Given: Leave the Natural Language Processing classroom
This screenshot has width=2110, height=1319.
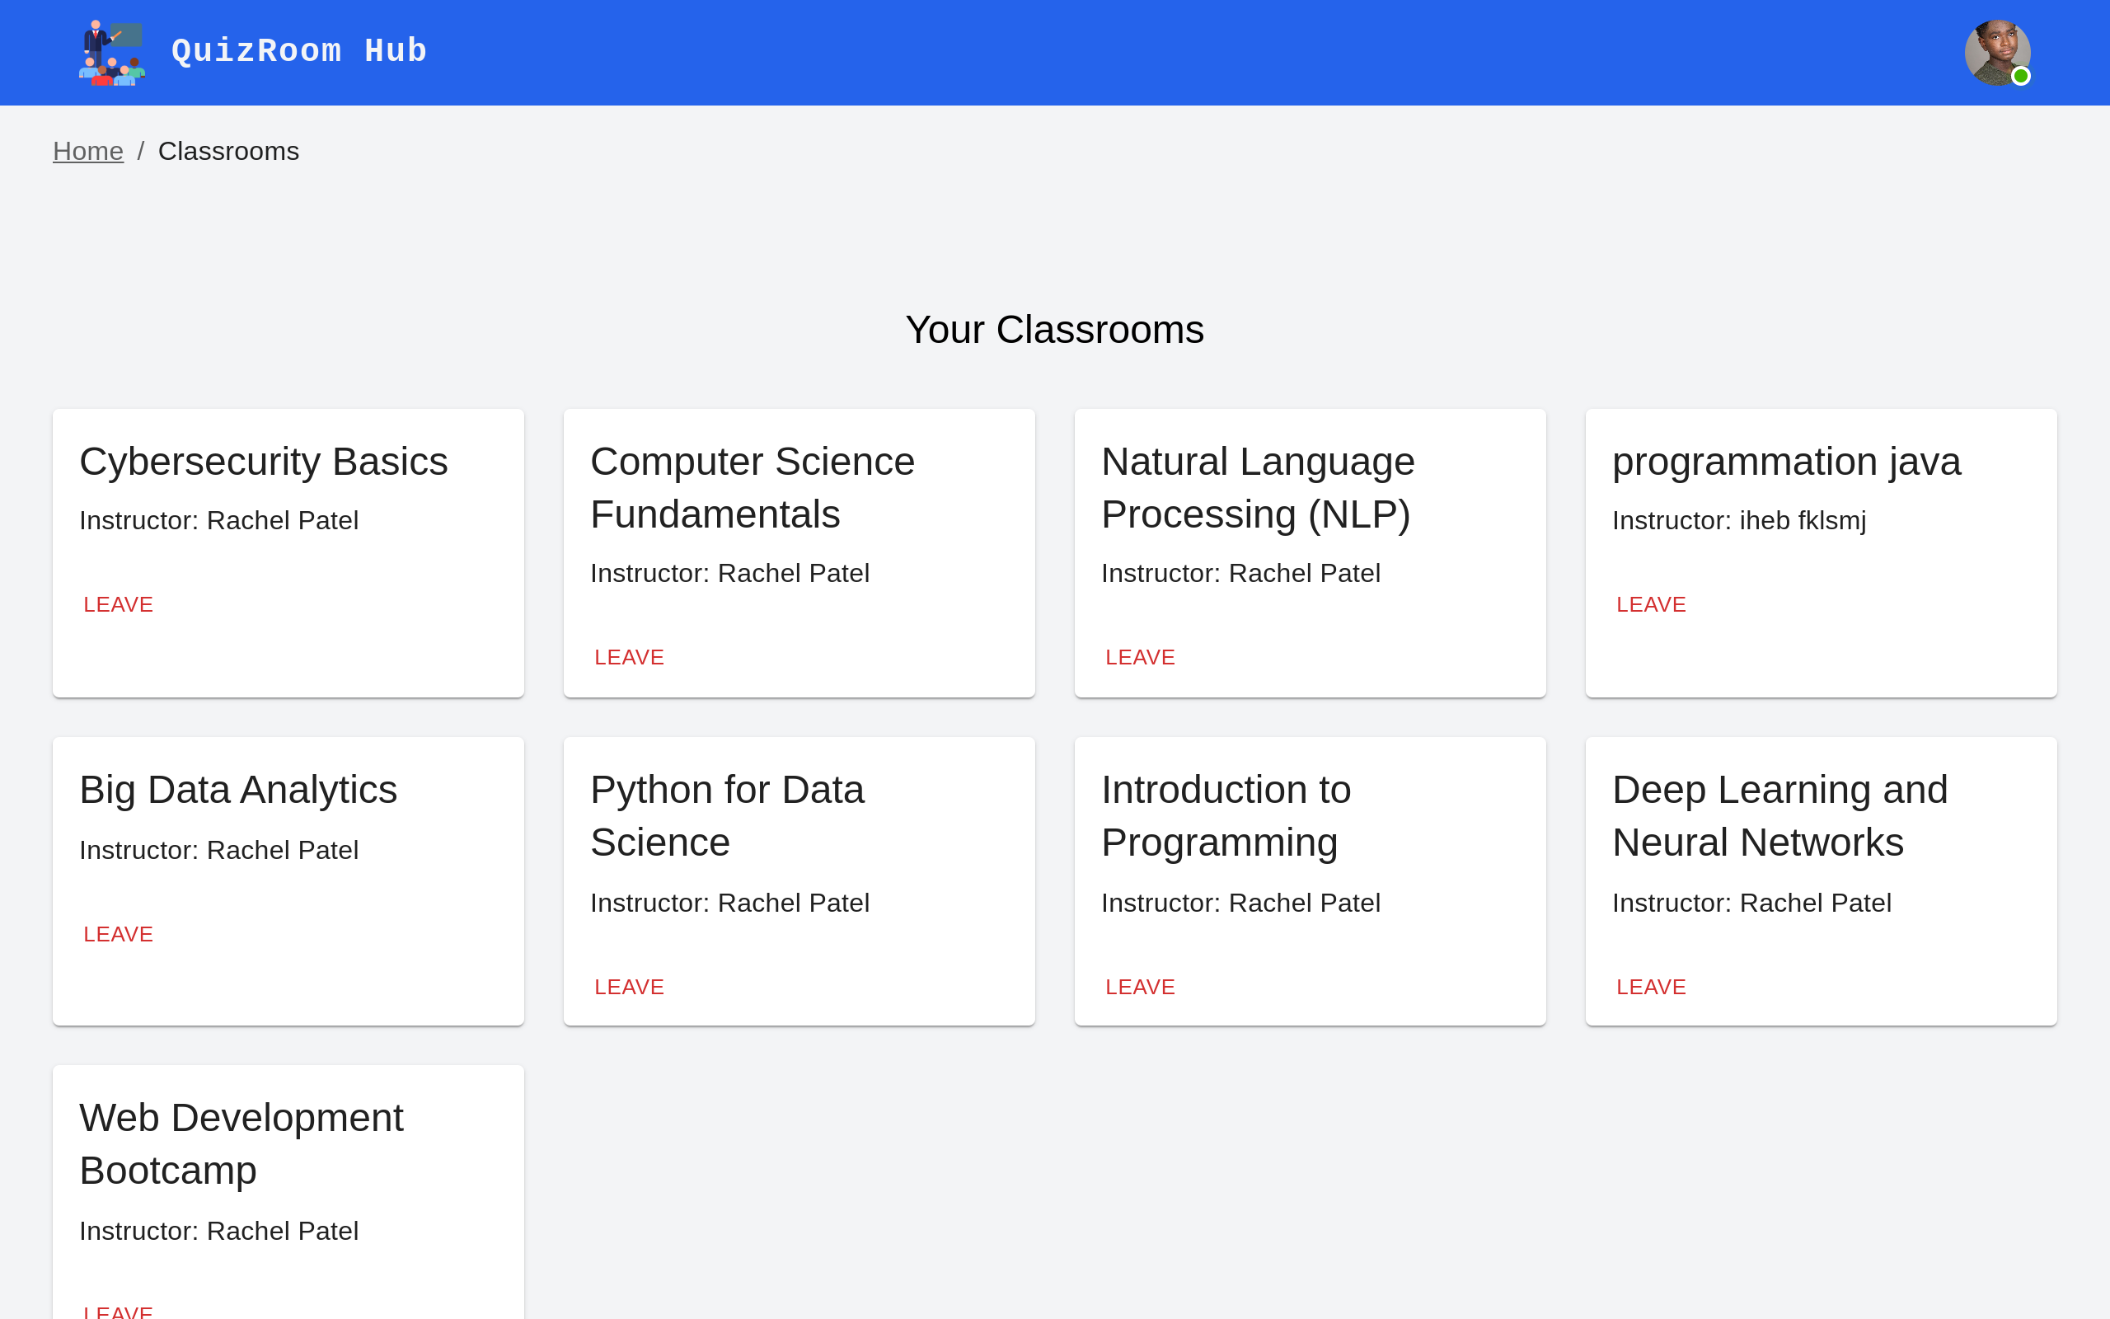Looking at the screenshot, I should point(1140,657).
